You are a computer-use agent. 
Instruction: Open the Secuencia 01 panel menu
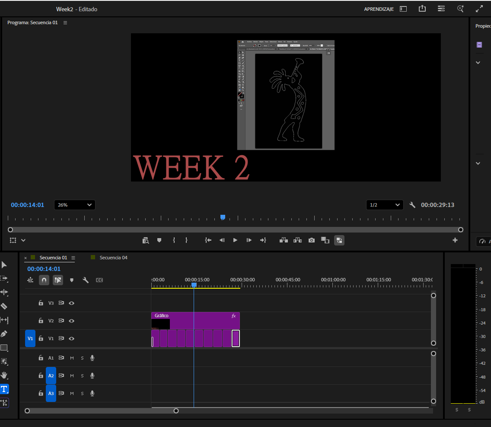pyautogui.click(x=74, y=257)
